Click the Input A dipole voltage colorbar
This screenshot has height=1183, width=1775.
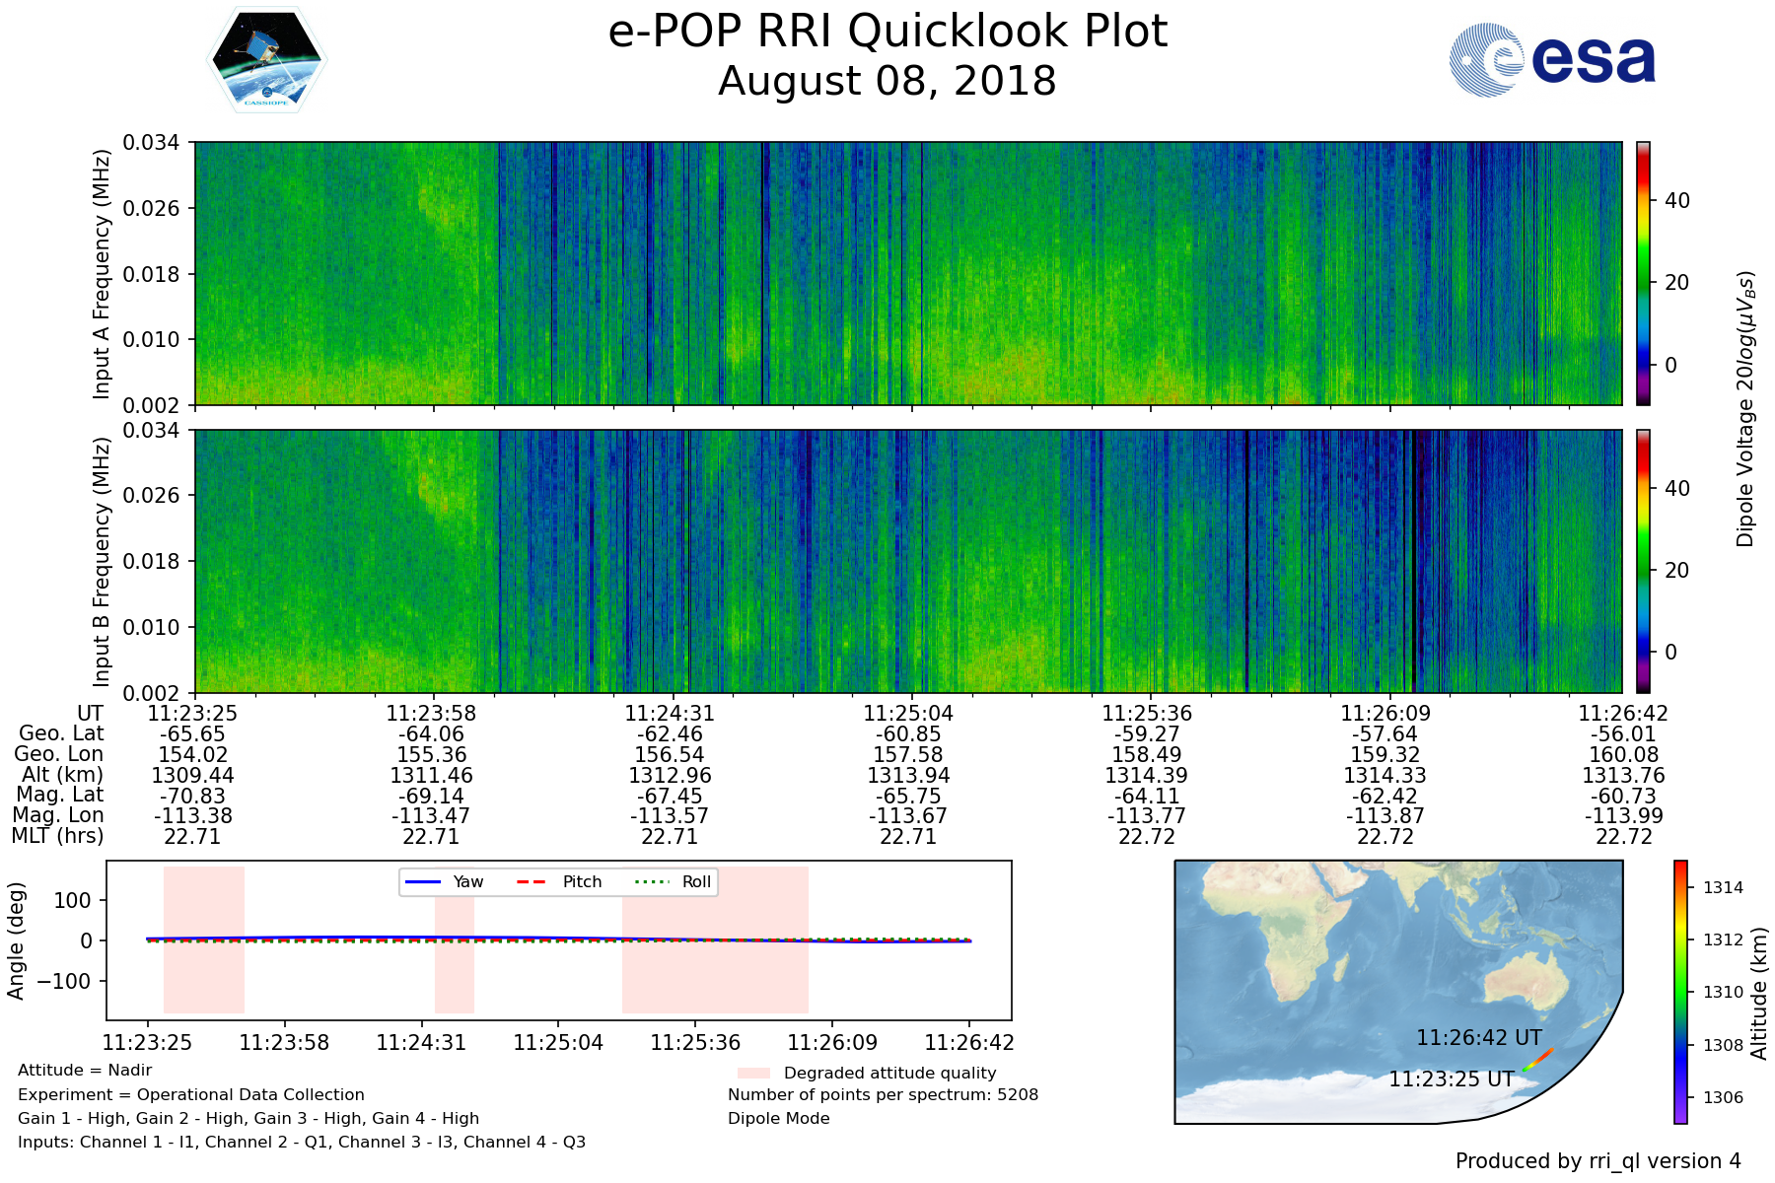coord(1643,273)
